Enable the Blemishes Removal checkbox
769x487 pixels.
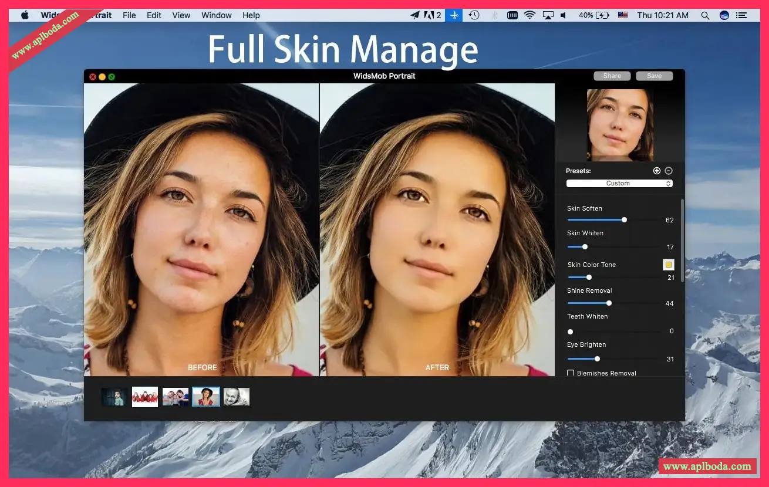(571, 373)
